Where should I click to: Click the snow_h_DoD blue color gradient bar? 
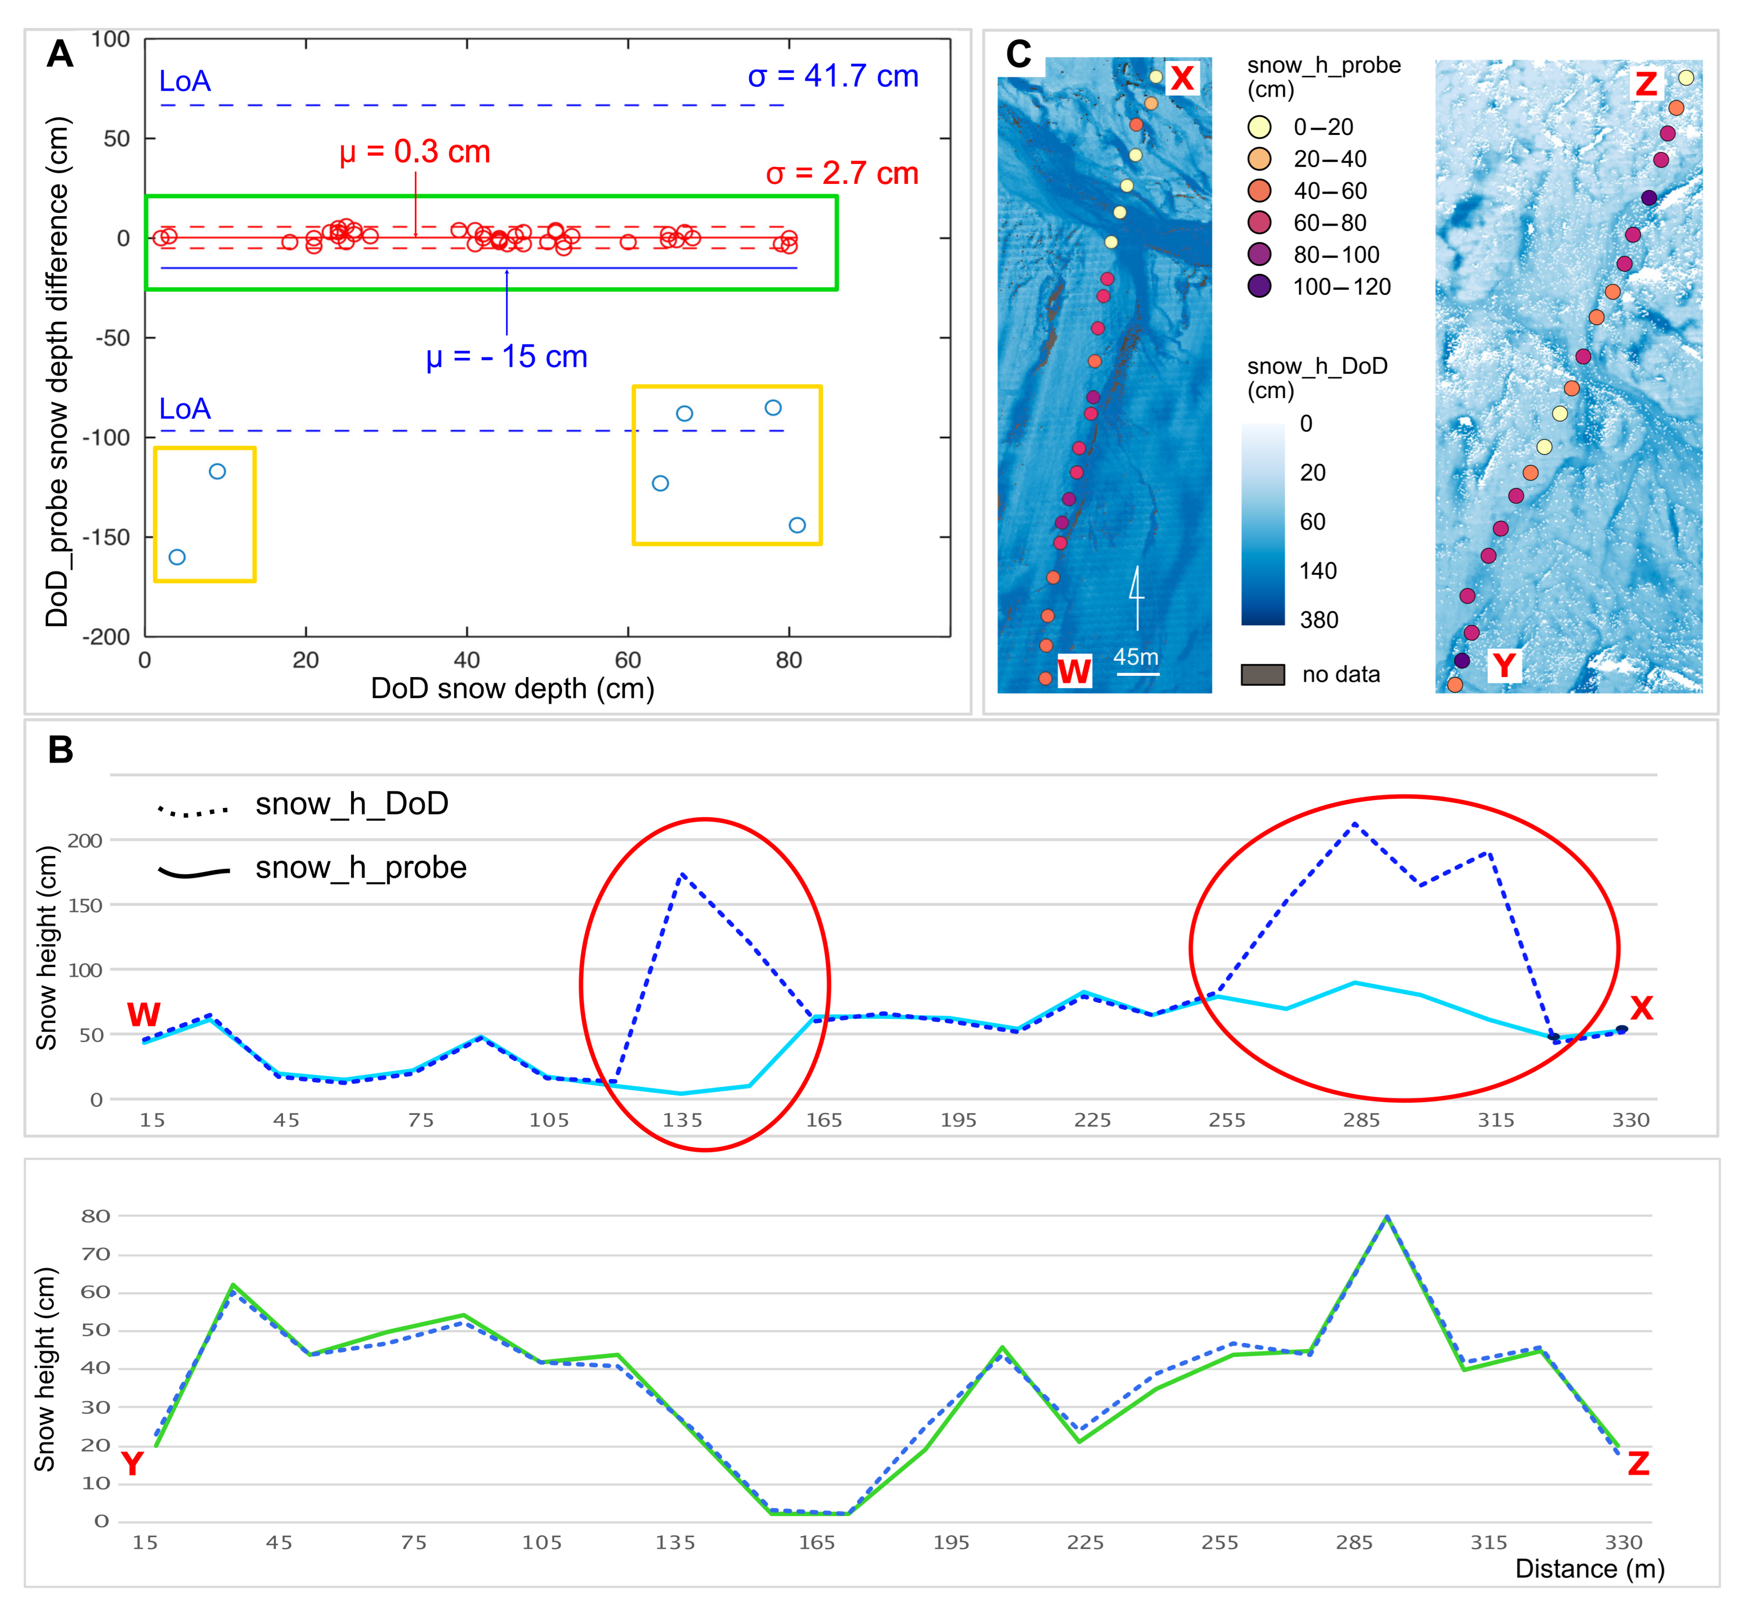pos(1262,524)
